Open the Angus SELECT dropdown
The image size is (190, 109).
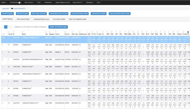pyautogui.click(x=78, y=2)
